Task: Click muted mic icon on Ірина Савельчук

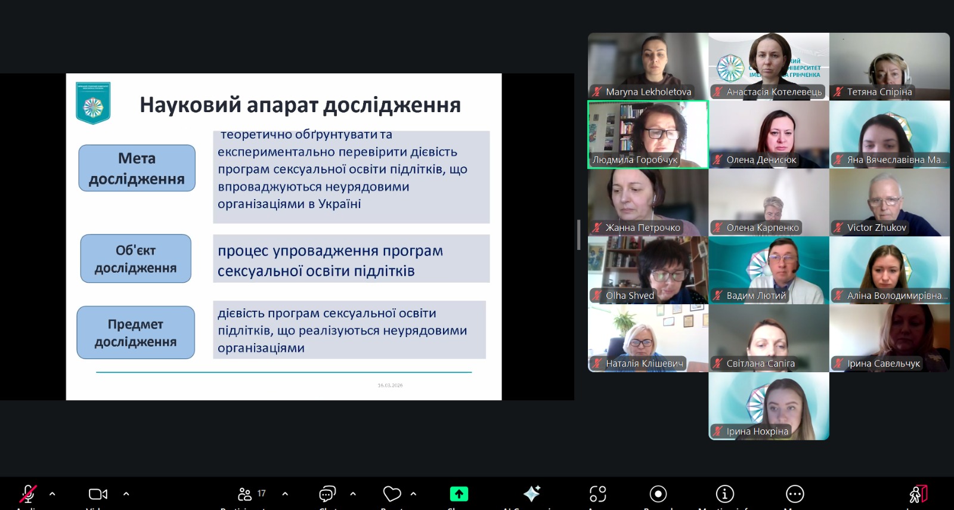Action: [838, 364]
